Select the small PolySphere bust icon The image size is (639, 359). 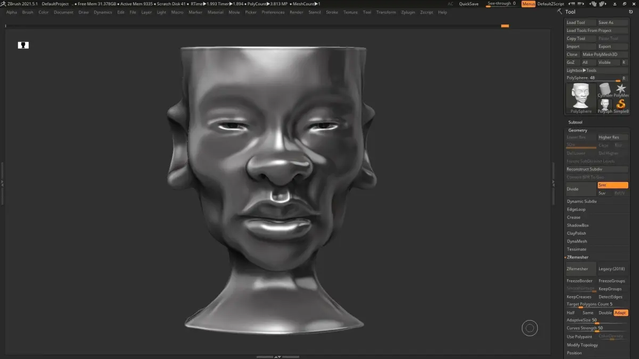(605, 106)
